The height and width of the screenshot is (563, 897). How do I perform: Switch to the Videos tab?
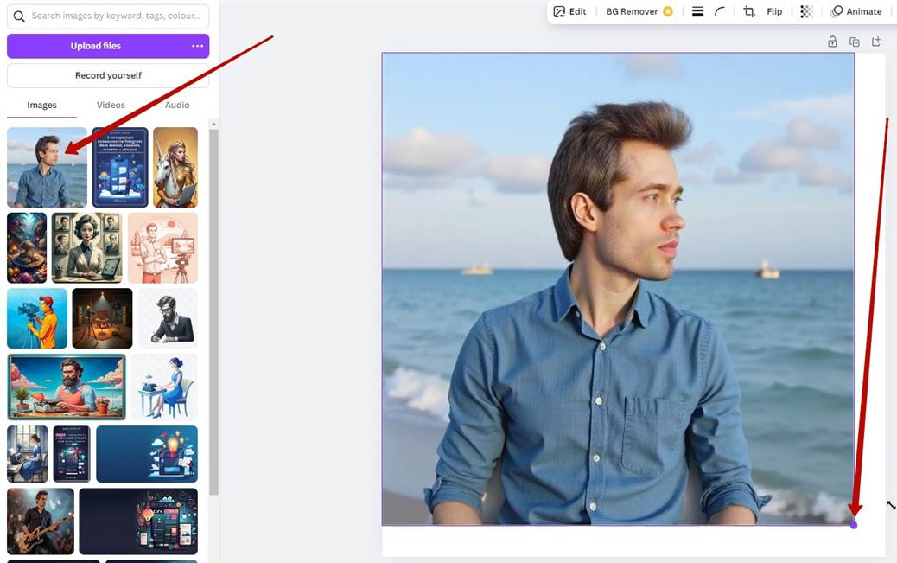(111, 105)
